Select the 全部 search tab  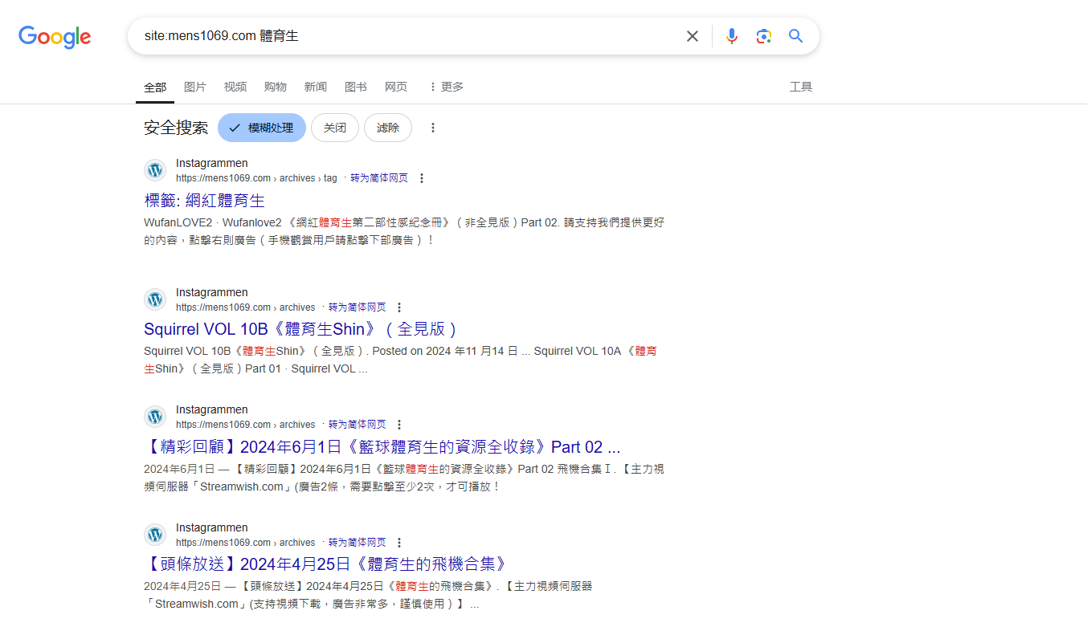point(155,87)
